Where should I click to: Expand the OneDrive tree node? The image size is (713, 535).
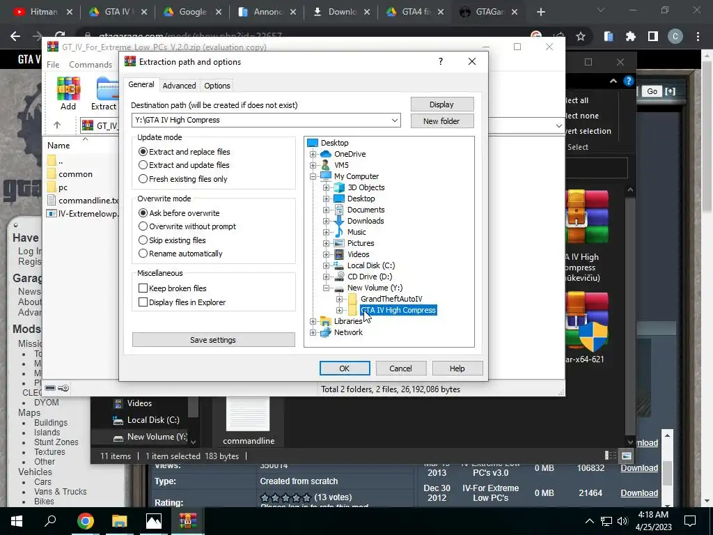313,154
